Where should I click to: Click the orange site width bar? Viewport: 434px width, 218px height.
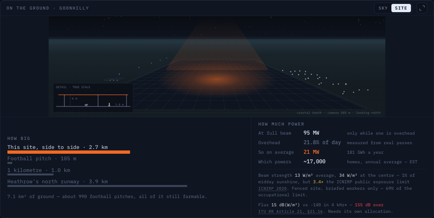click(x=69, y=152)
